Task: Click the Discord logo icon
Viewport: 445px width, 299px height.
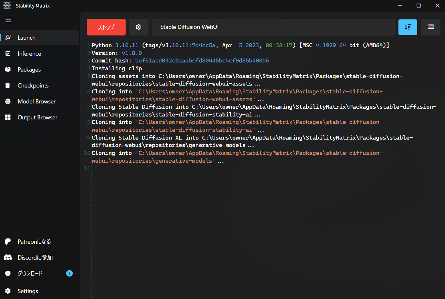Action: pyautogui.click(x=8, y=257)
